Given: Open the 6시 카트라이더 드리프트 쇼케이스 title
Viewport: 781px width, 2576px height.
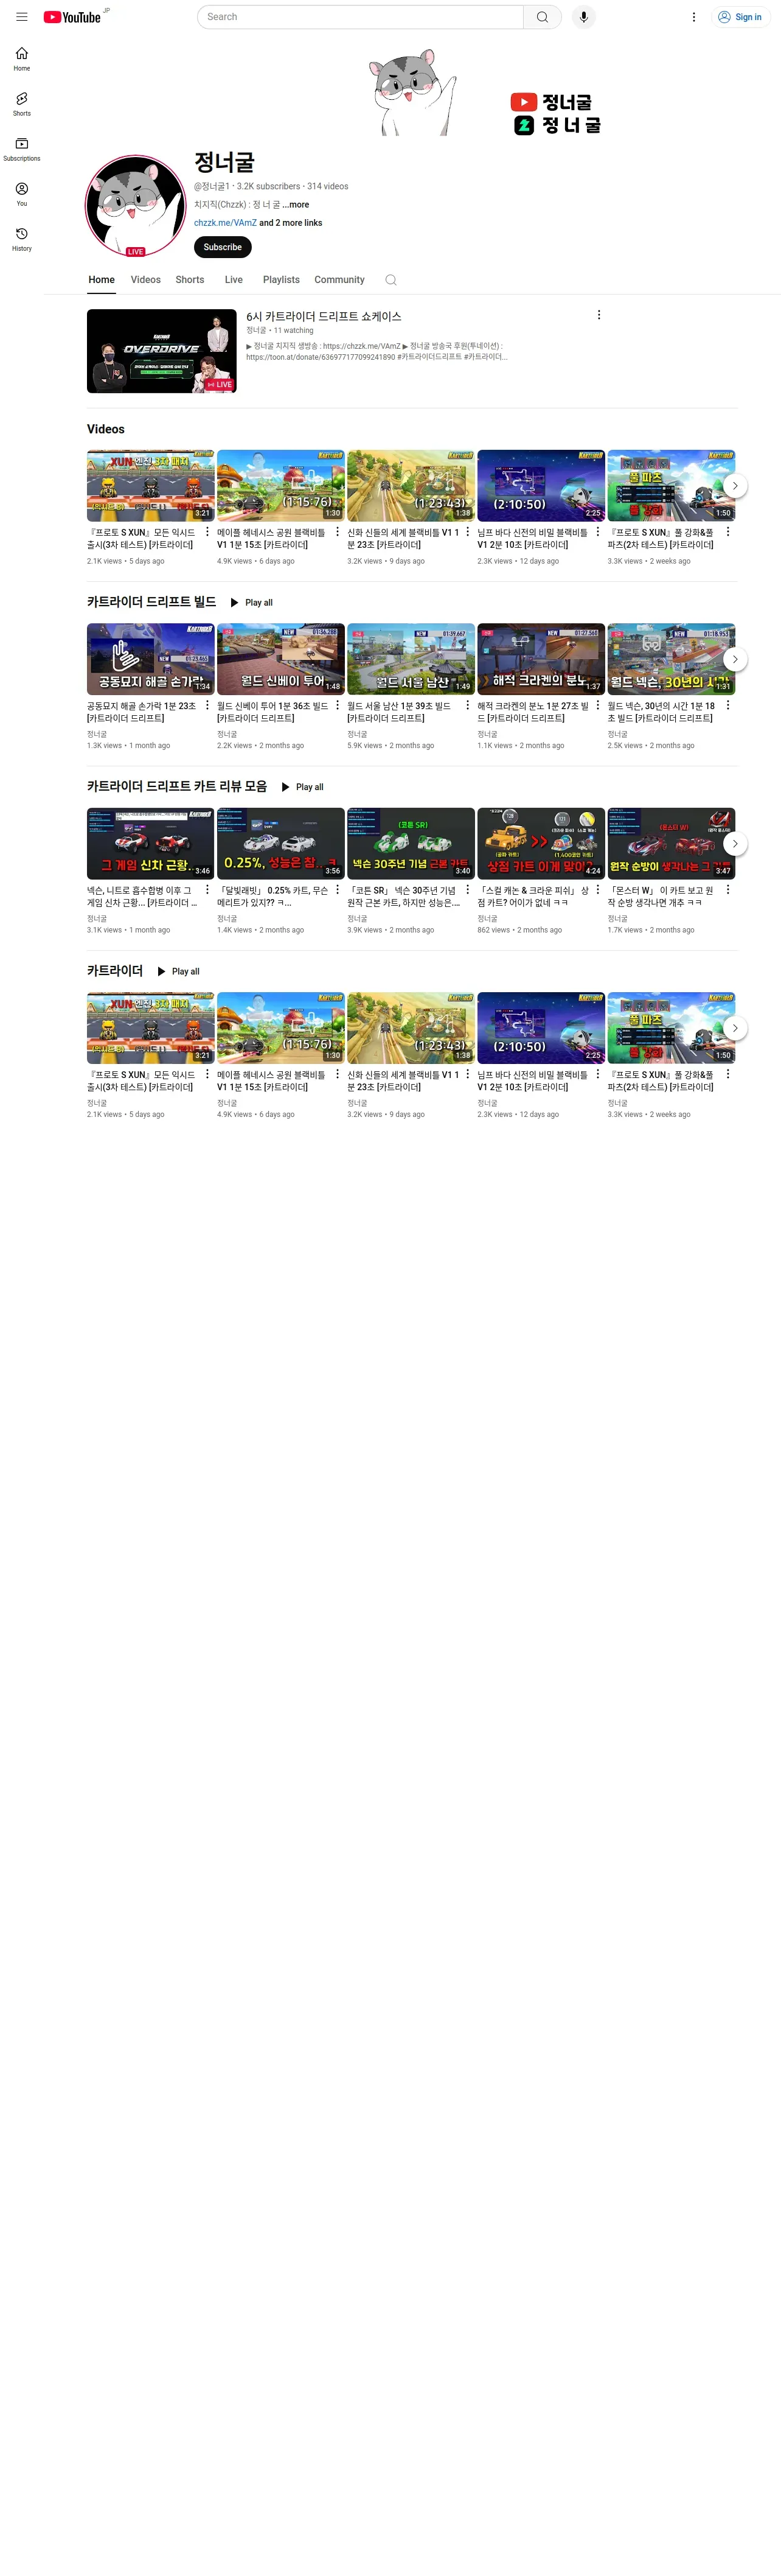Looking at the screenshot, I should [324, 316].
